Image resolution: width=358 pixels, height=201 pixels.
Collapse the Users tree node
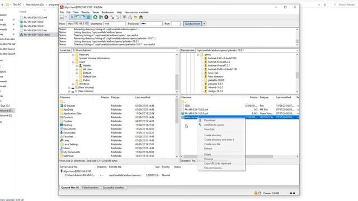pyautogui.click(x=73, y=62)
